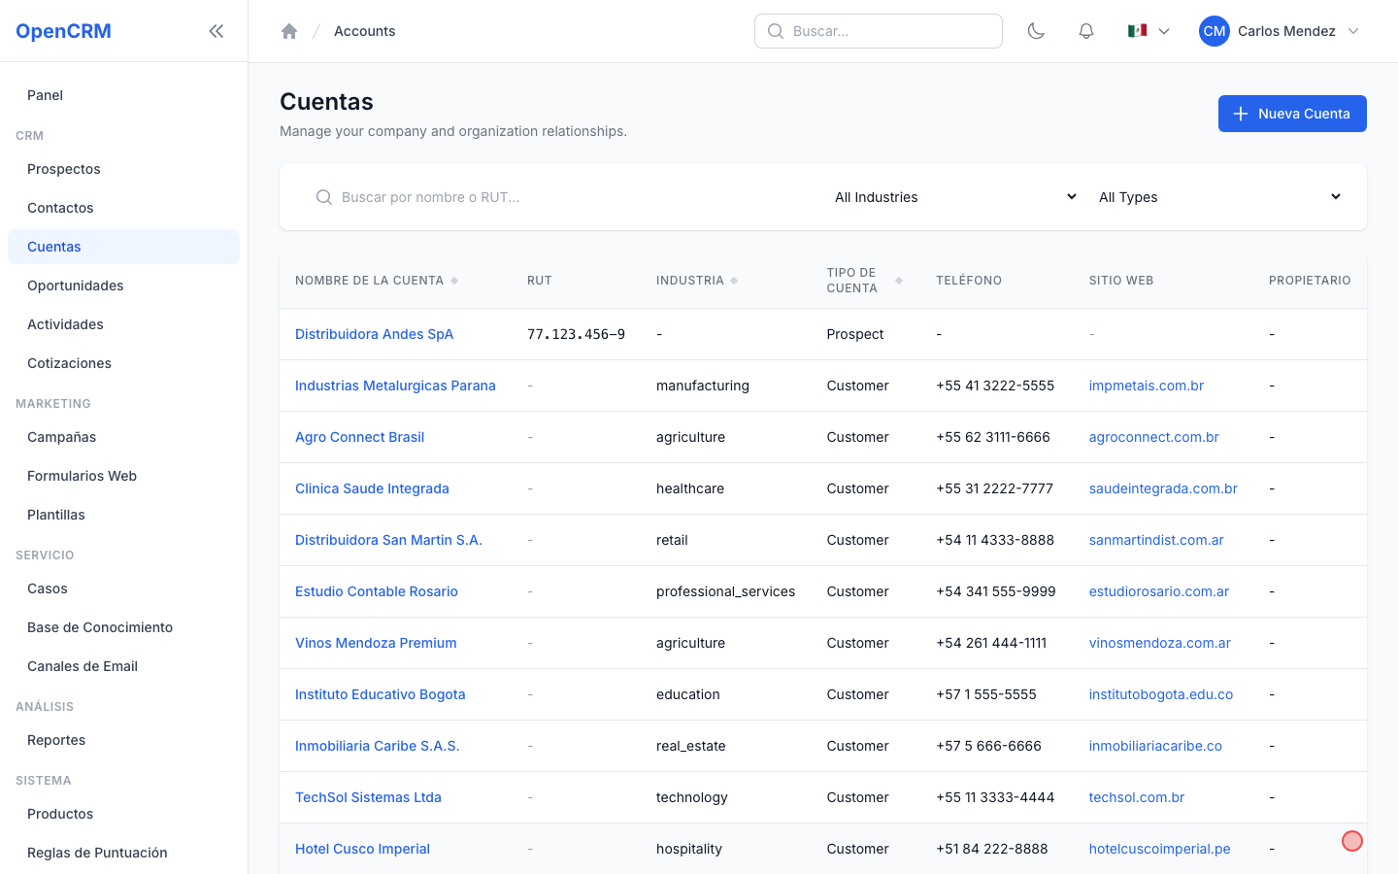The width and height of the screenshot is (1398, 874).
Task: Open notifications bell icon
Action: [1086, 31]
